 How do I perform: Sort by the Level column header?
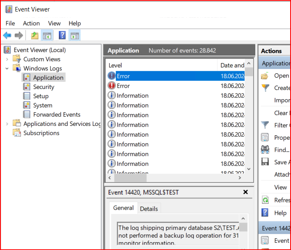(161, 65)
